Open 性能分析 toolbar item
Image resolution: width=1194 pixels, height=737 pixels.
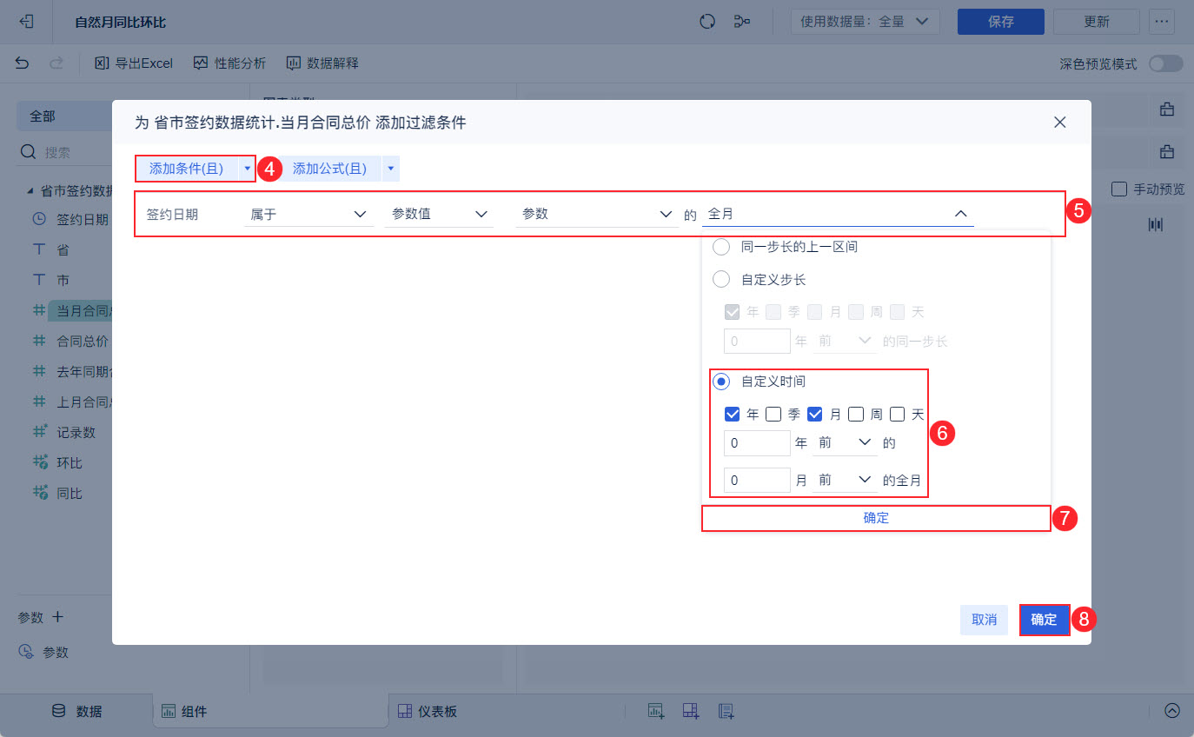230,63
